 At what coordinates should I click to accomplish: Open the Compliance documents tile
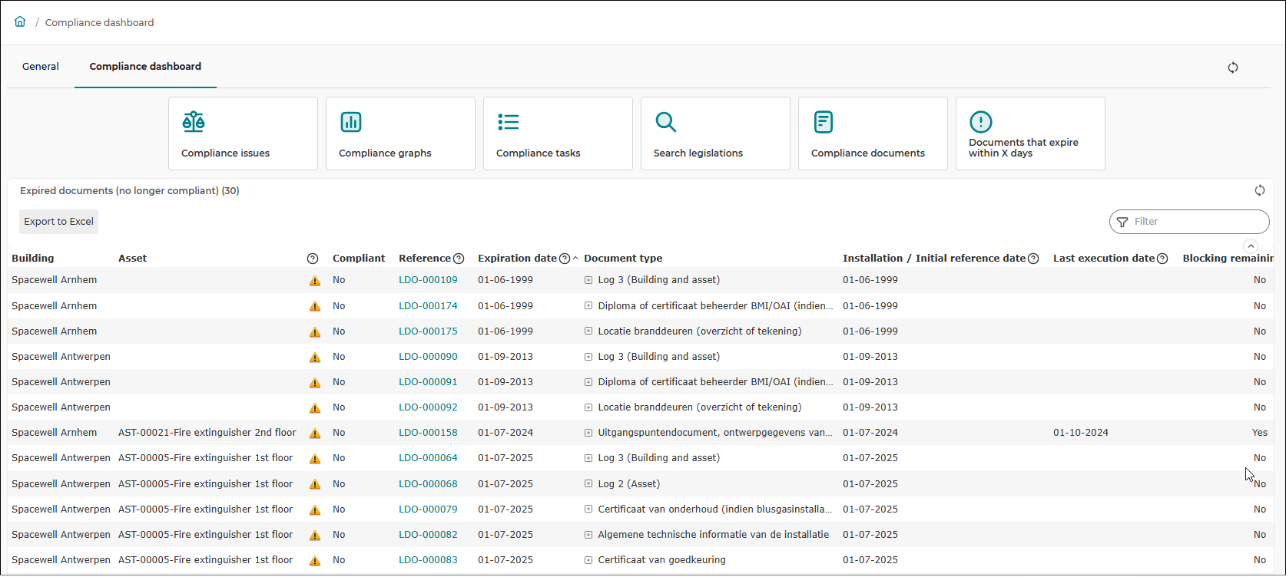click(x=873, y=134)
